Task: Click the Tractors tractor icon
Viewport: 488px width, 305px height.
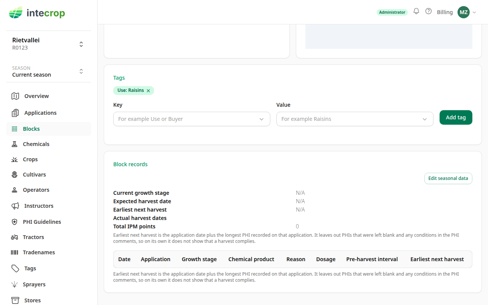Action: click(x=14, y=237)
